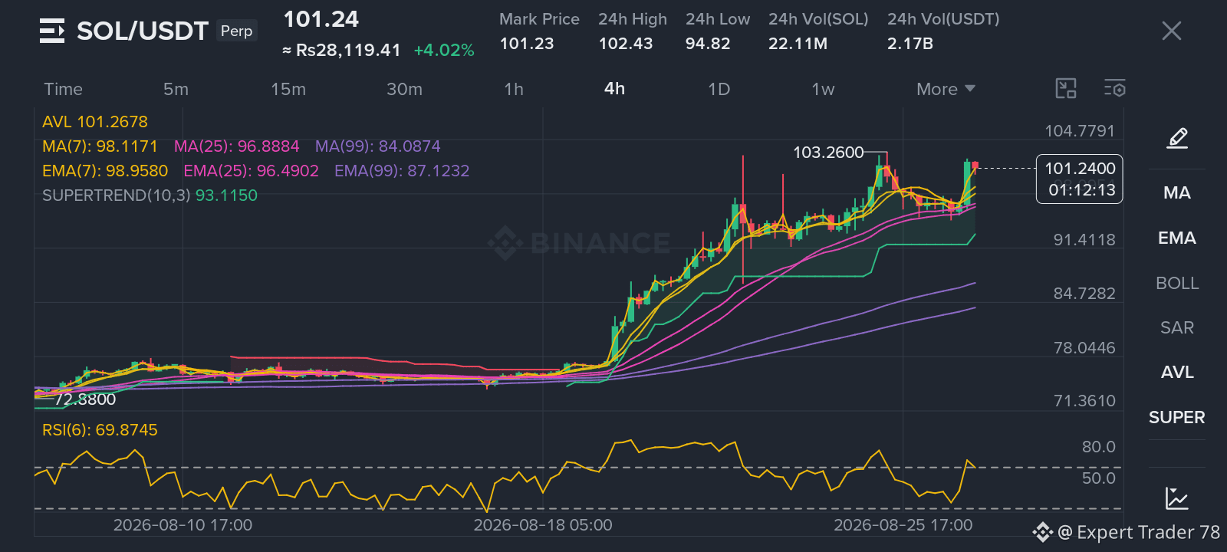Enable the BOLL indicator
Screen dimensions: 1227x552
(x=1177, y=283)
